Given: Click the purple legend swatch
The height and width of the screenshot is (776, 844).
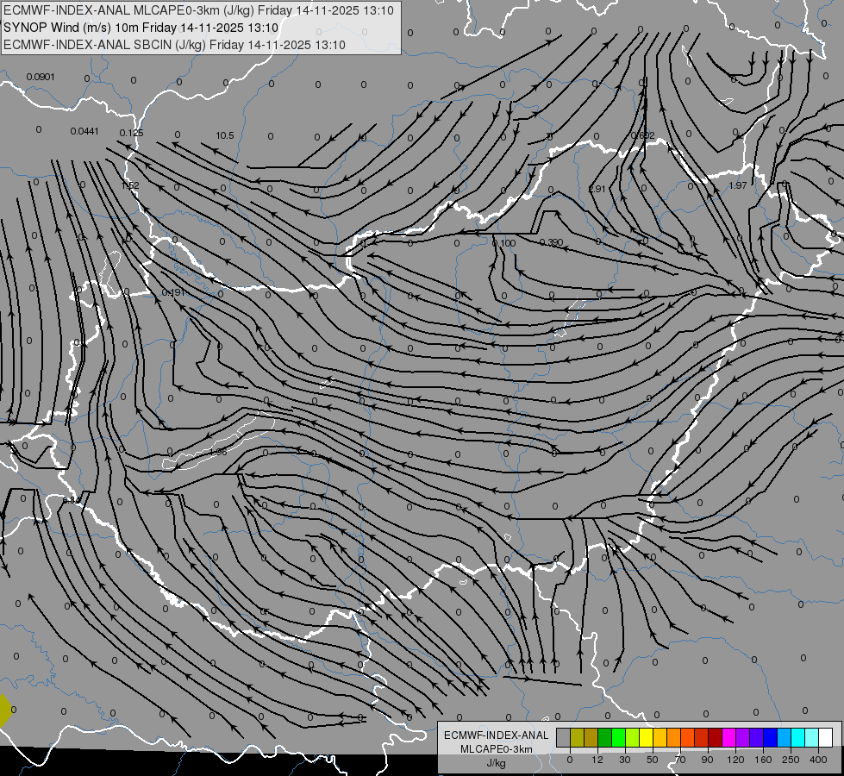Looking at the screenshot, I should (x=743, y=737).
